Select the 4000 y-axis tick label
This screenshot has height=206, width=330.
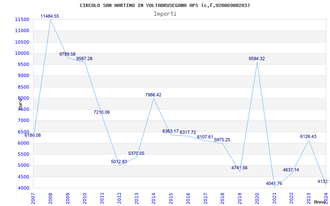tap(23, 188)
